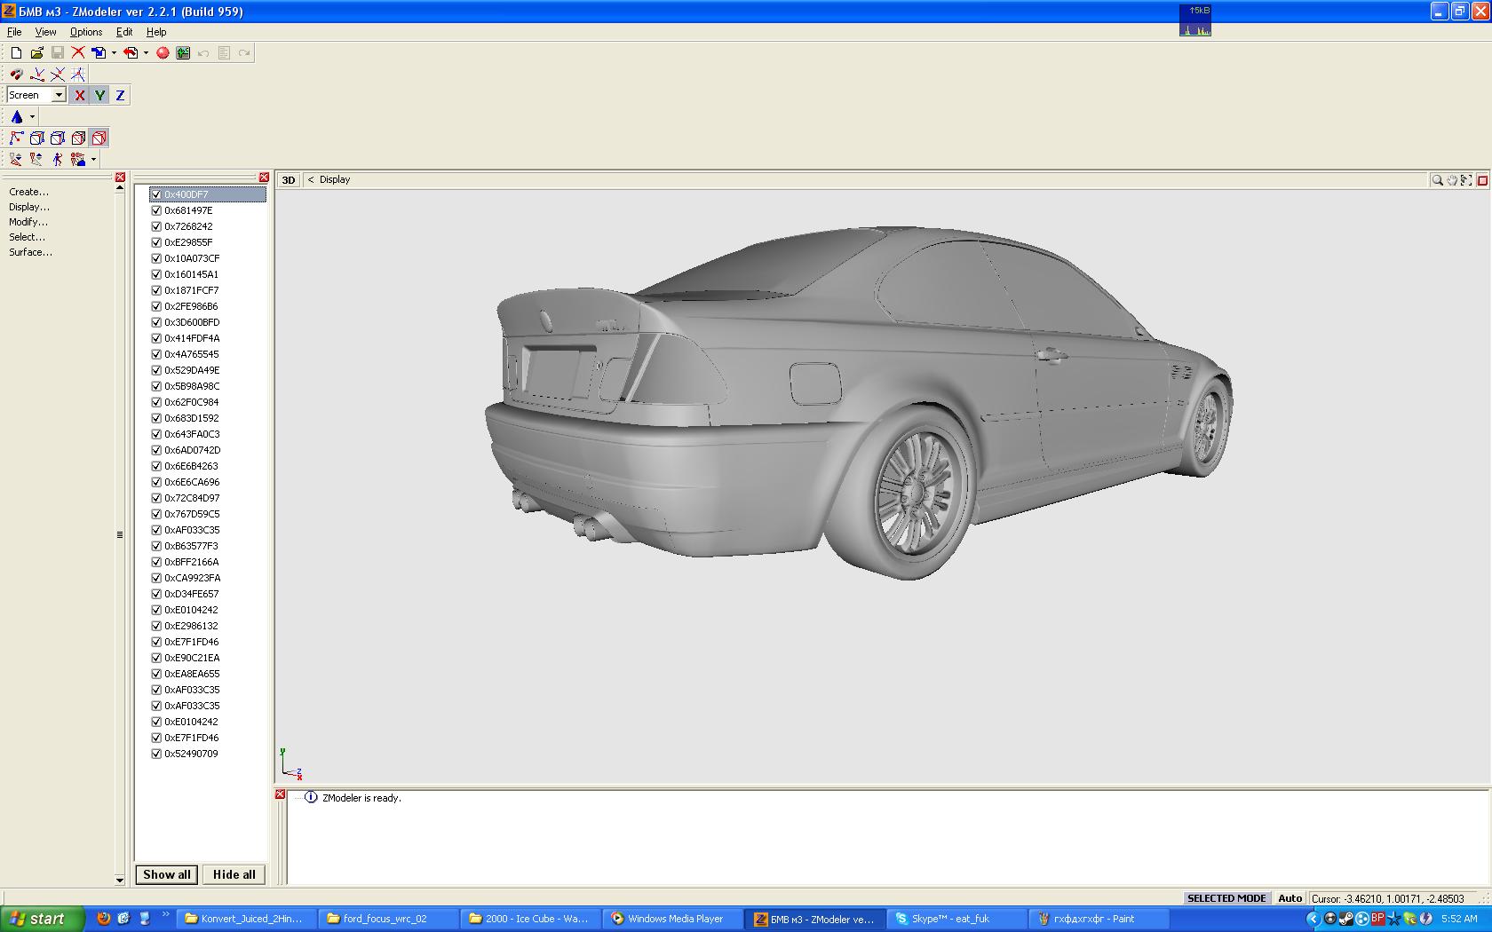The height and width of the screenshot is (932, 1492).
Task: Open the import icon dropdown arrow
Action: pos(114,53)
